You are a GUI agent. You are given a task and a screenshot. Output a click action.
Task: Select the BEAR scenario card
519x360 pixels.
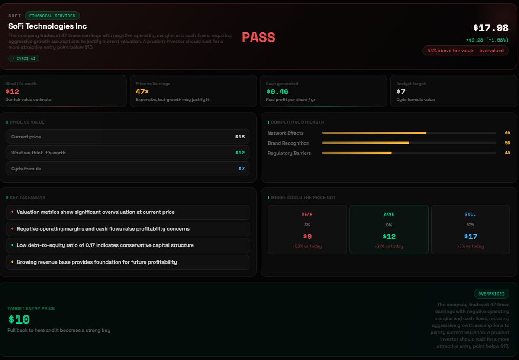(x=307, y=230)
